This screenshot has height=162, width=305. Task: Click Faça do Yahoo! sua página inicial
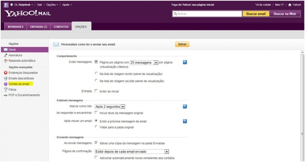pyautogui.click(x=193, y=5)
